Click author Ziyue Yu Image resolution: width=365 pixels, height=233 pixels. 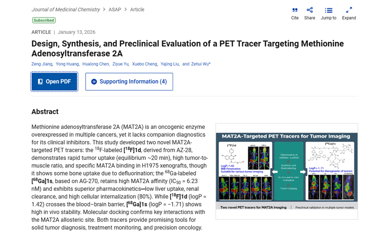pos(121,64)
